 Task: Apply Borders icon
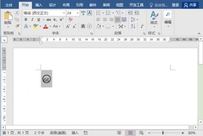[108, 26]
